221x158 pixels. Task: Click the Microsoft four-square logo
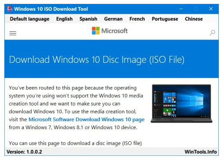[96, 31]
